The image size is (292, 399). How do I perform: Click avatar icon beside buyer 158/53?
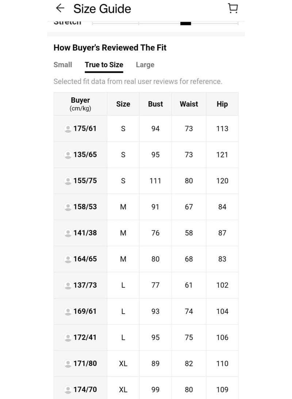pos(68,207)
